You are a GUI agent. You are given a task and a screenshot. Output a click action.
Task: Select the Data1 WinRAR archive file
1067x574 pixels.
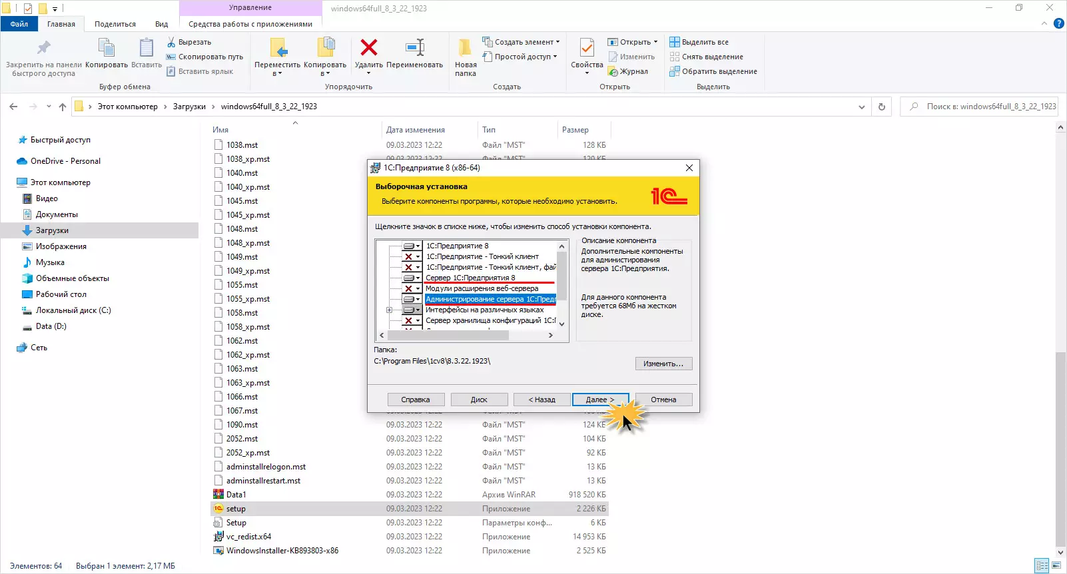236,495
